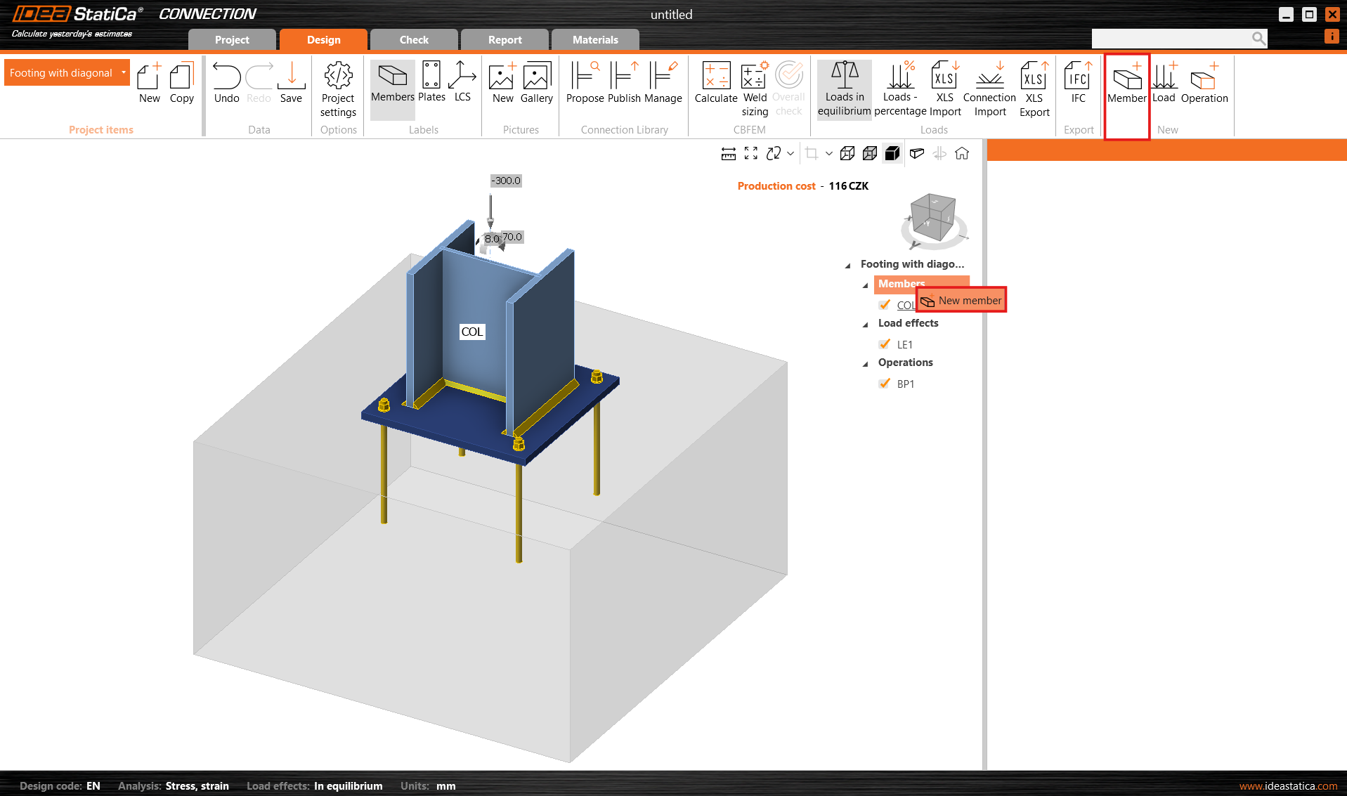Activate the measure tool above the 3D view

click(728, 153)
